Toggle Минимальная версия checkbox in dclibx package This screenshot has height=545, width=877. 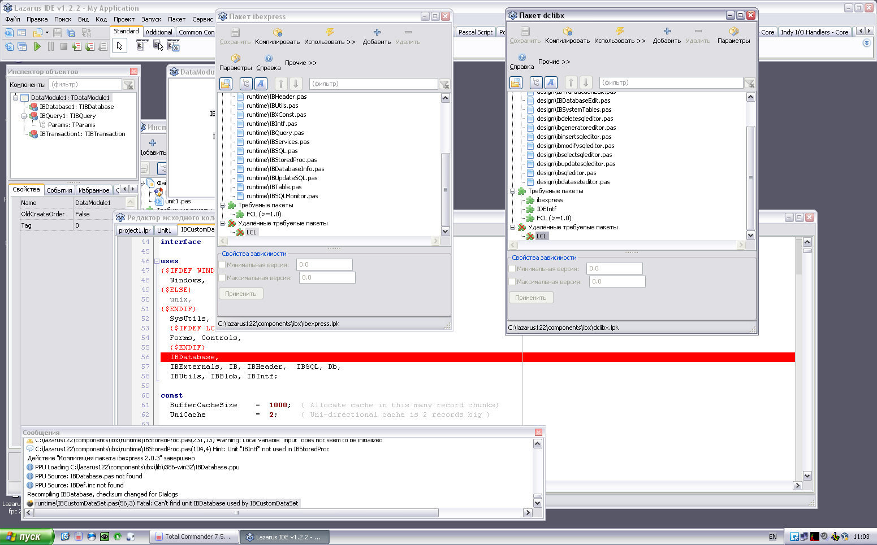point(512,268)
